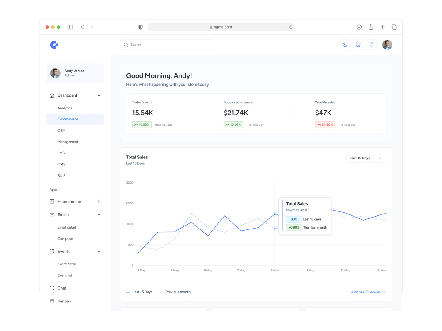Open Andy James Admin profile card
Image resolution: width=442 pixels, height=331 pixels.
tap(75, 73)
